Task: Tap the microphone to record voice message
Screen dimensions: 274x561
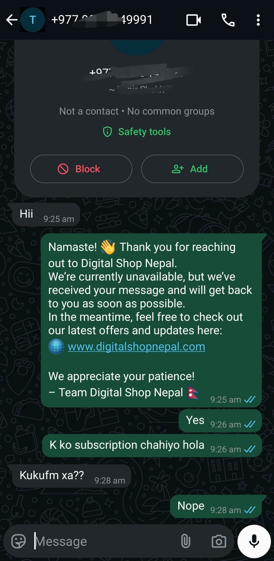Action: [254, 541]
